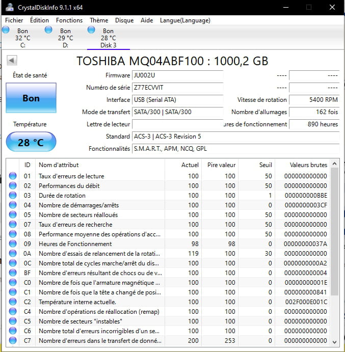The width and height of the screenshot is (345, 352).
Task: Click the blue status orb for Disk 3
Action: click(x=91, y=30)
